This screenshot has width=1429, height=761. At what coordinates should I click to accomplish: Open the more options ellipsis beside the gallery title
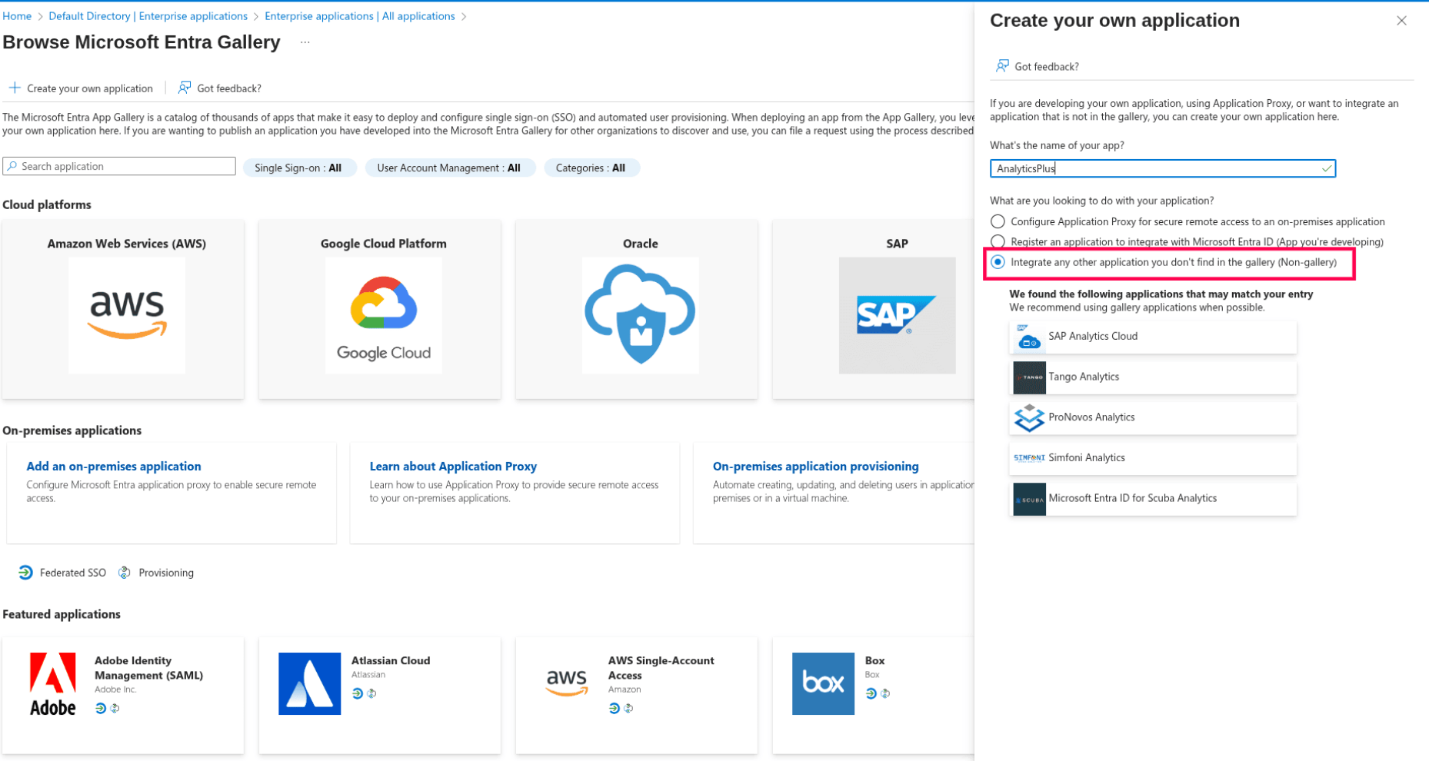[305, 42]
